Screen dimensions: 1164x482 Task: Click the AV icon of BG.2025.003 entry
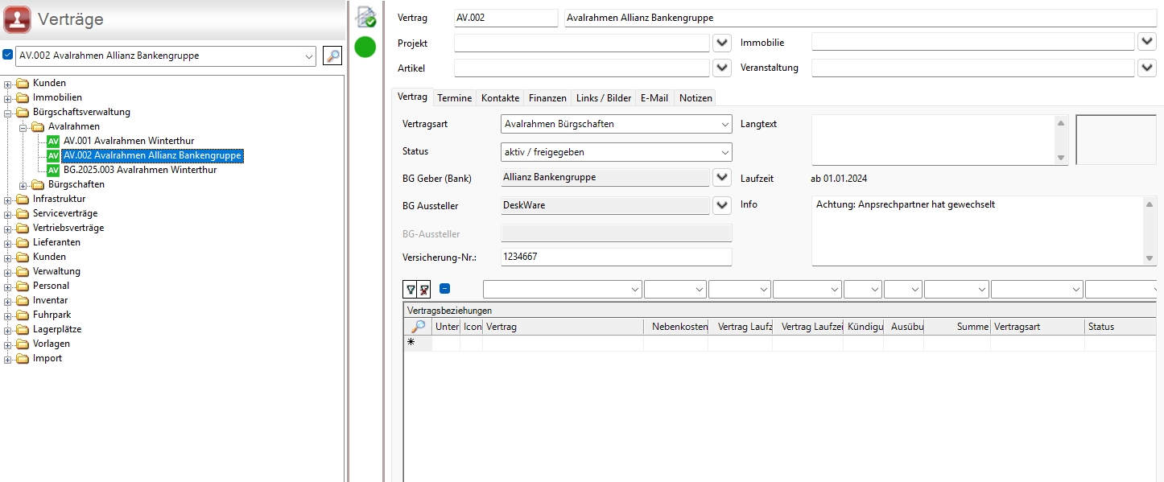(53, 170)
